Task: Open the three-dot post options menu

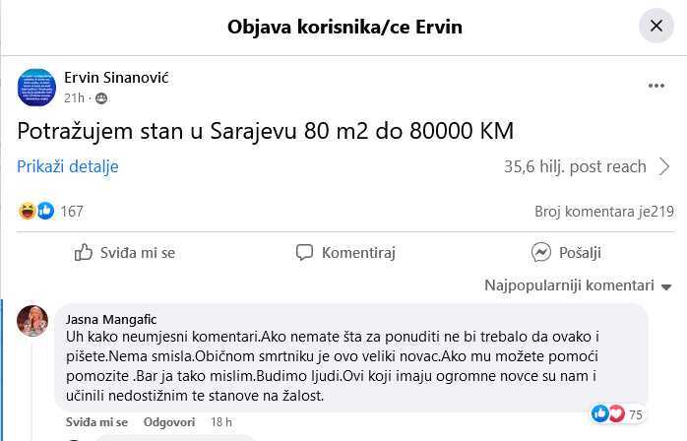Action: tap(656, 87)
